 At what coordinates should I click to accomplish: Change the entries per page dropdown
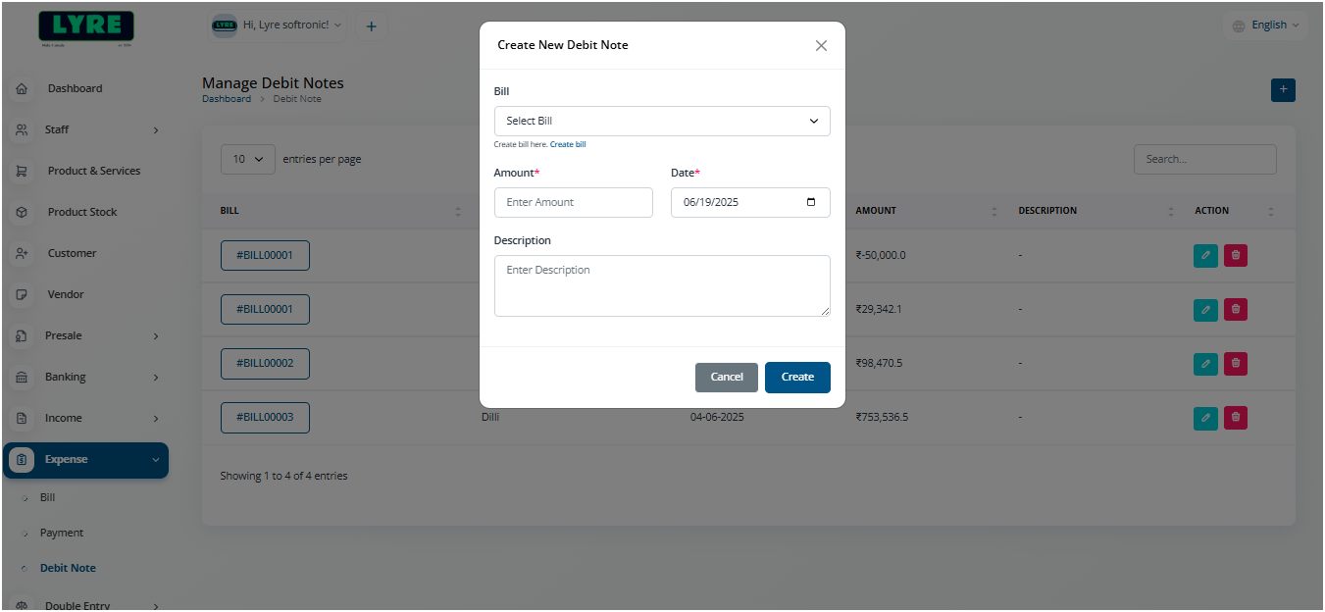pos(247,159)
